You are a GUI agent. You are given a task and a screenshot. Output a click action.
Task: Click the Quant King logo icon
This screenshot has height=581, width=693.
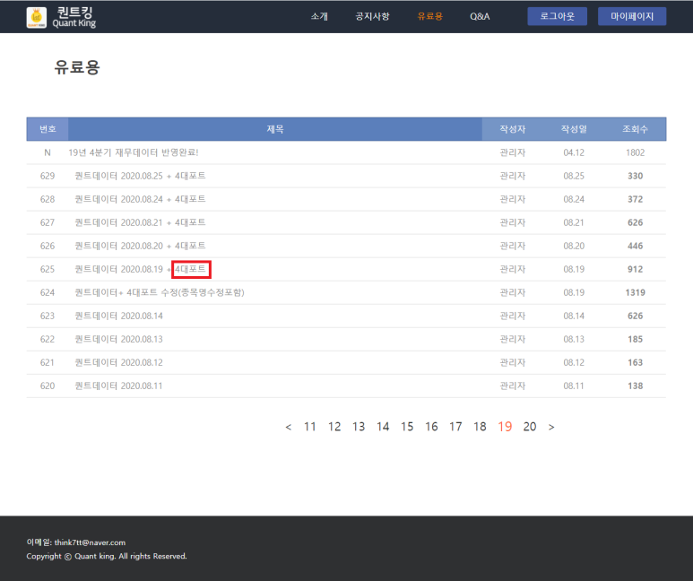coord(36,17)
